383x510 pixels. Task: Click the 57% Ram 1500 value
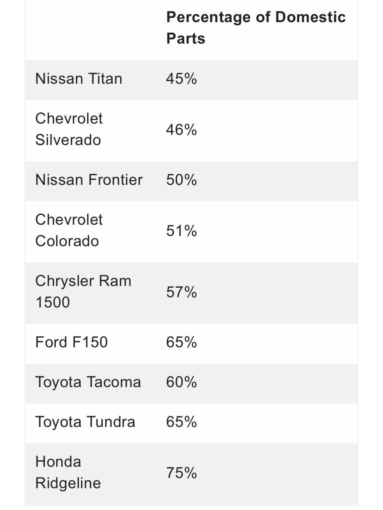pyautogui.click(x=181, y=292)
